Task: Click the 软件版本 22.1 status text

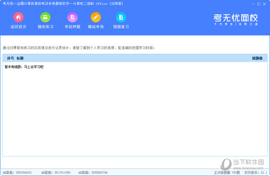Action: (x=256, y=172)
